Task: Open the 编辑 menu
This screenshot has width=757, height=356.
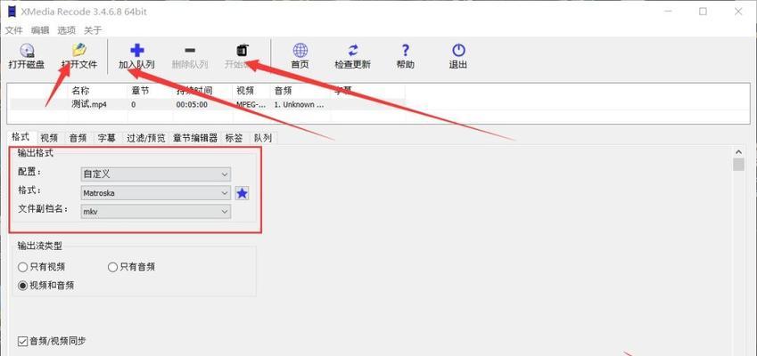Action: (40, 30)
